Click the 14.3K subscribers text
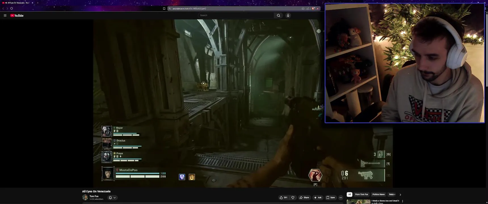The height and width of the screenshot is (204, 488). (x=96, y=199)
